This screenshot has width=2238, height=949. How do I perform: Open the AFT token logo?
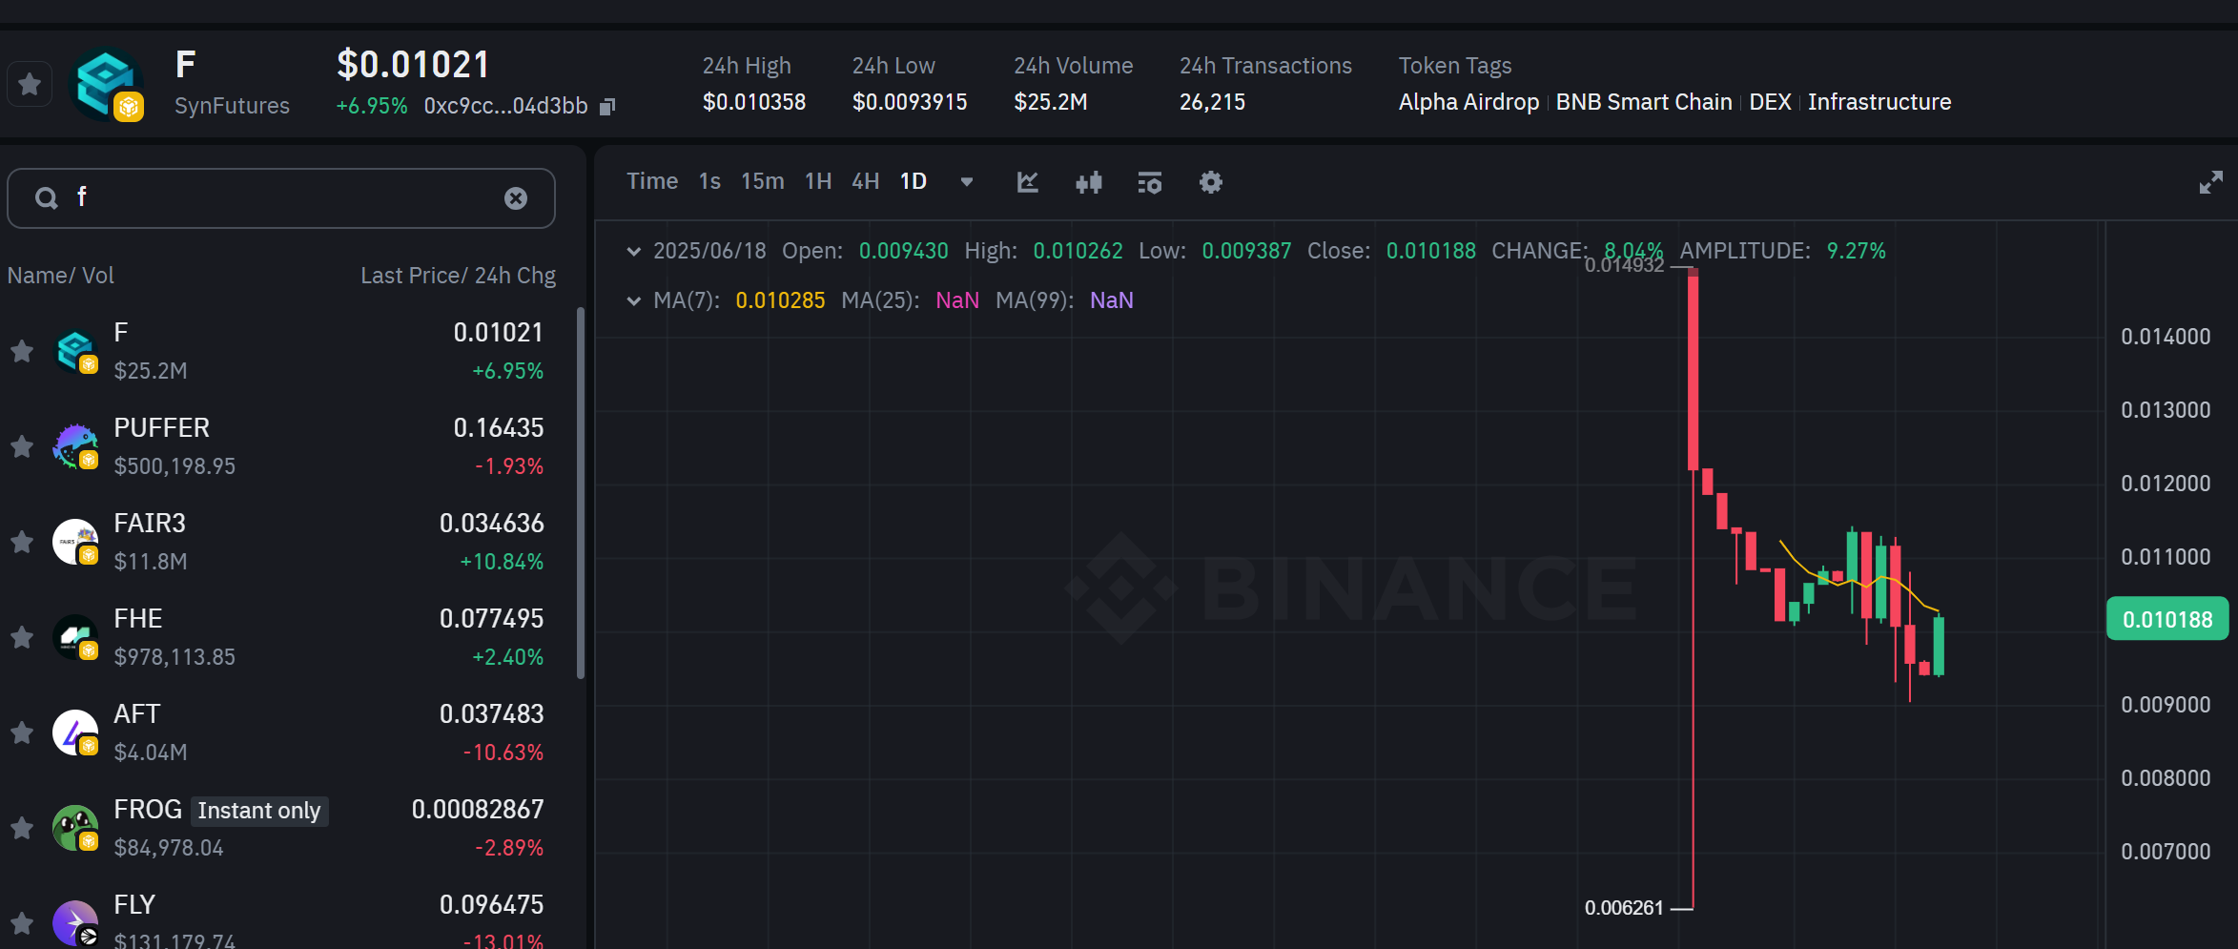(76, 732)
